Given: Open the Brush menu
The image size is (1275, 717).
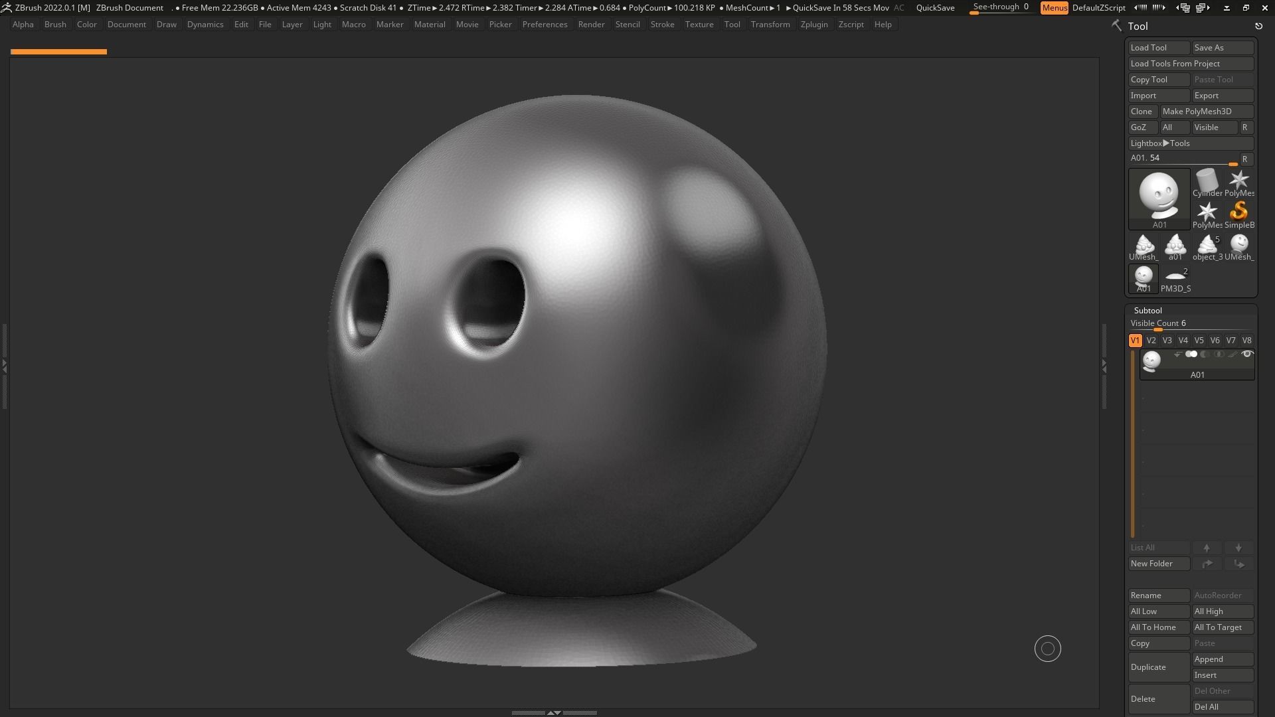Looking at the screenshot, I should 55,25.
